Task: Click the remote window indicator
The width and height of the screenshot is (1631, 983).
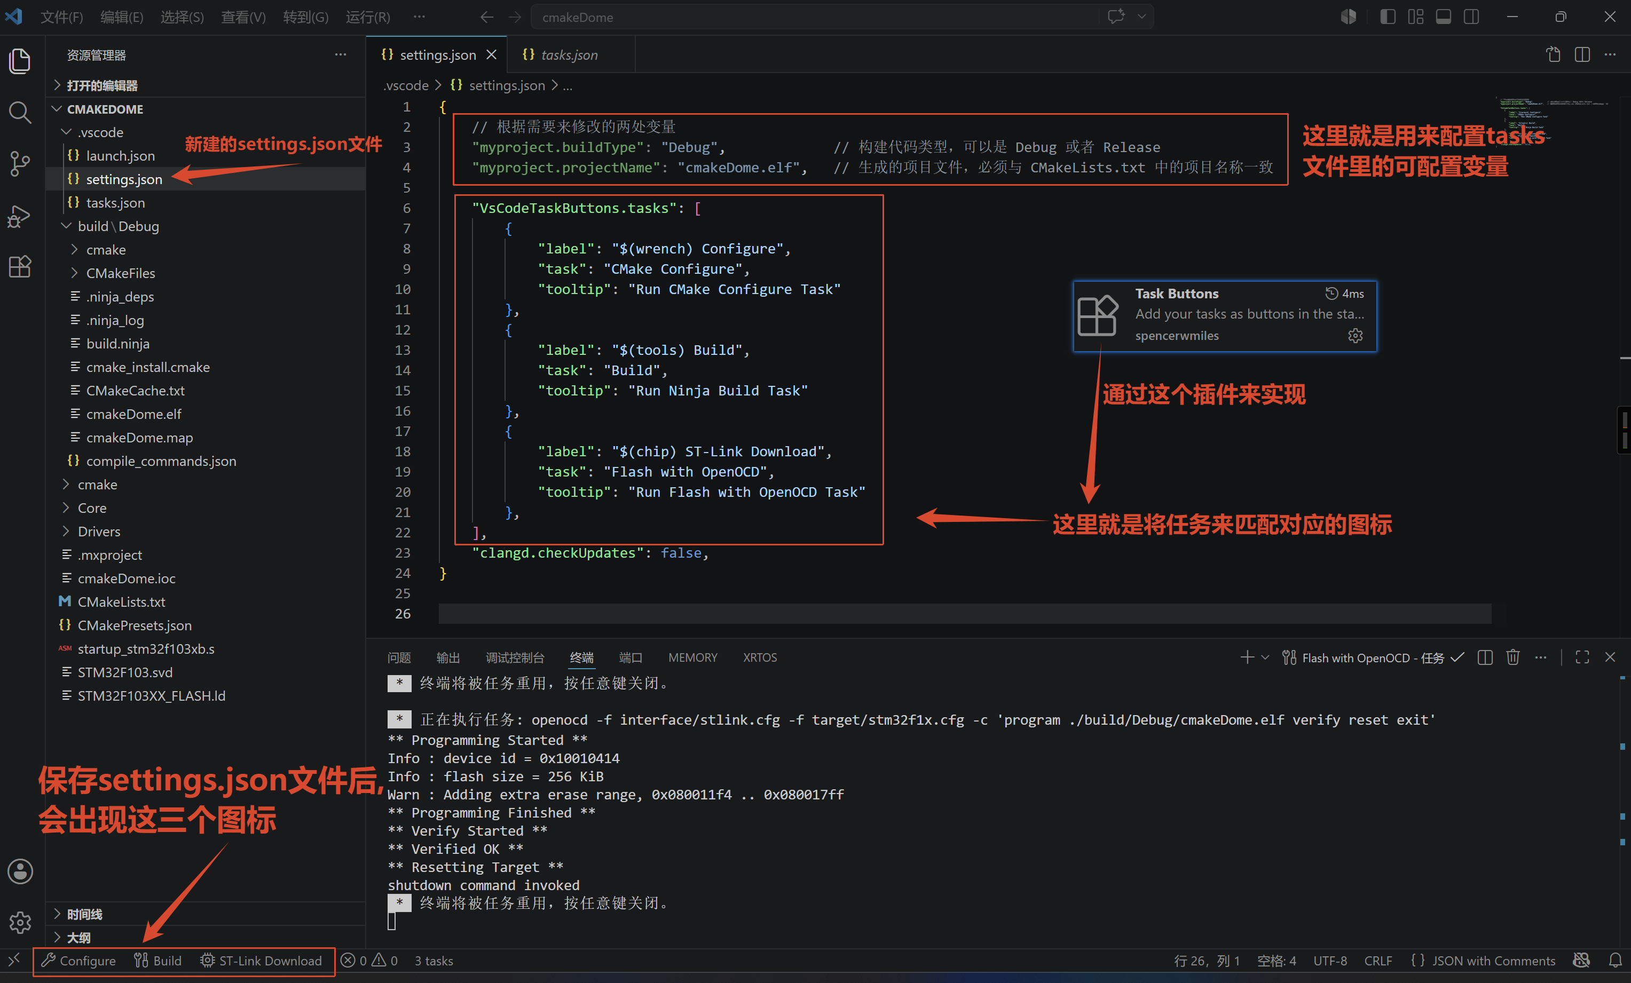Action: pos(14,961)
